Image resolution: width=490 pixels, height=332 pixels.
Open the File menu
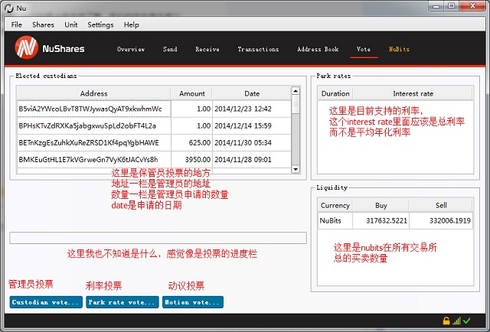coord(17,24)
